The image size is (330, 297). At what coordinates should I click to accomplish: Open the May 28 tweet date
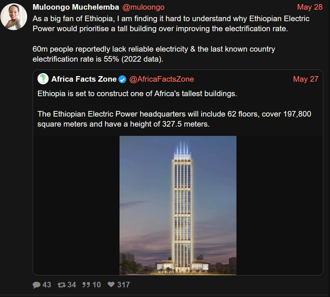pyautogui.click(x=310, y=7)
